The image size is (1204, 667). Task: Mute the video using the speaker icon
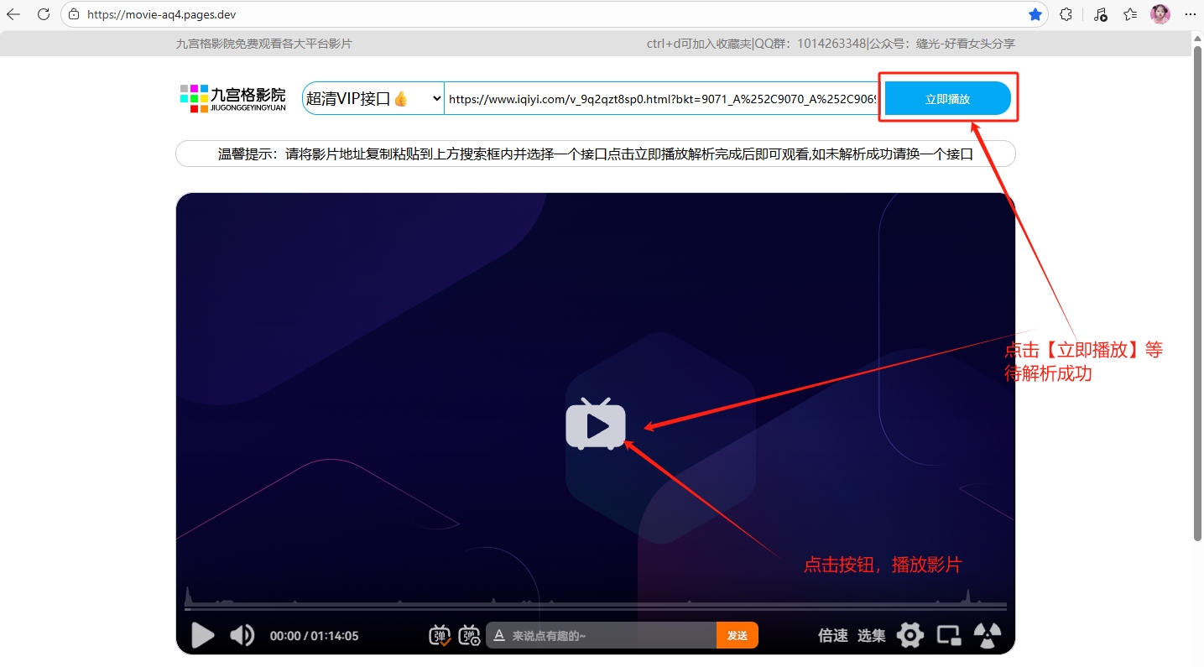click(242, 635)
